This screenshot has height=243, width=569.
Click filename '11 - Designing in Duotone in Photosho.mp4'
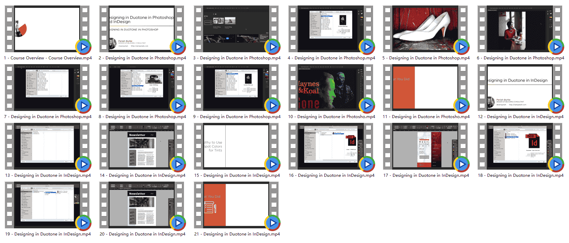(426, 117)
